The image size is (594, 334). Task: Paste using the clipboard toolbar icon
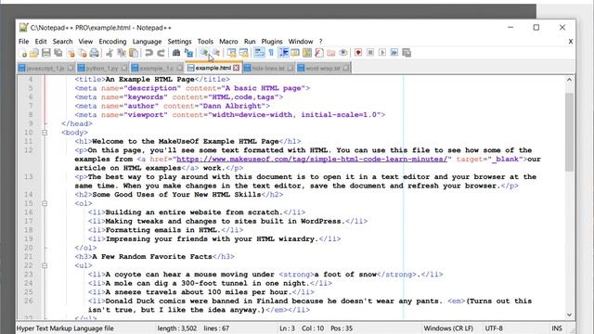(x=134, y=53)
